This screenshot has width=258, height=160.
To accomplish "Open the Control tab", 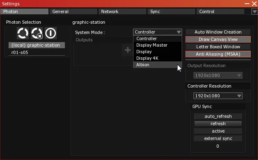I will point(220,11).
